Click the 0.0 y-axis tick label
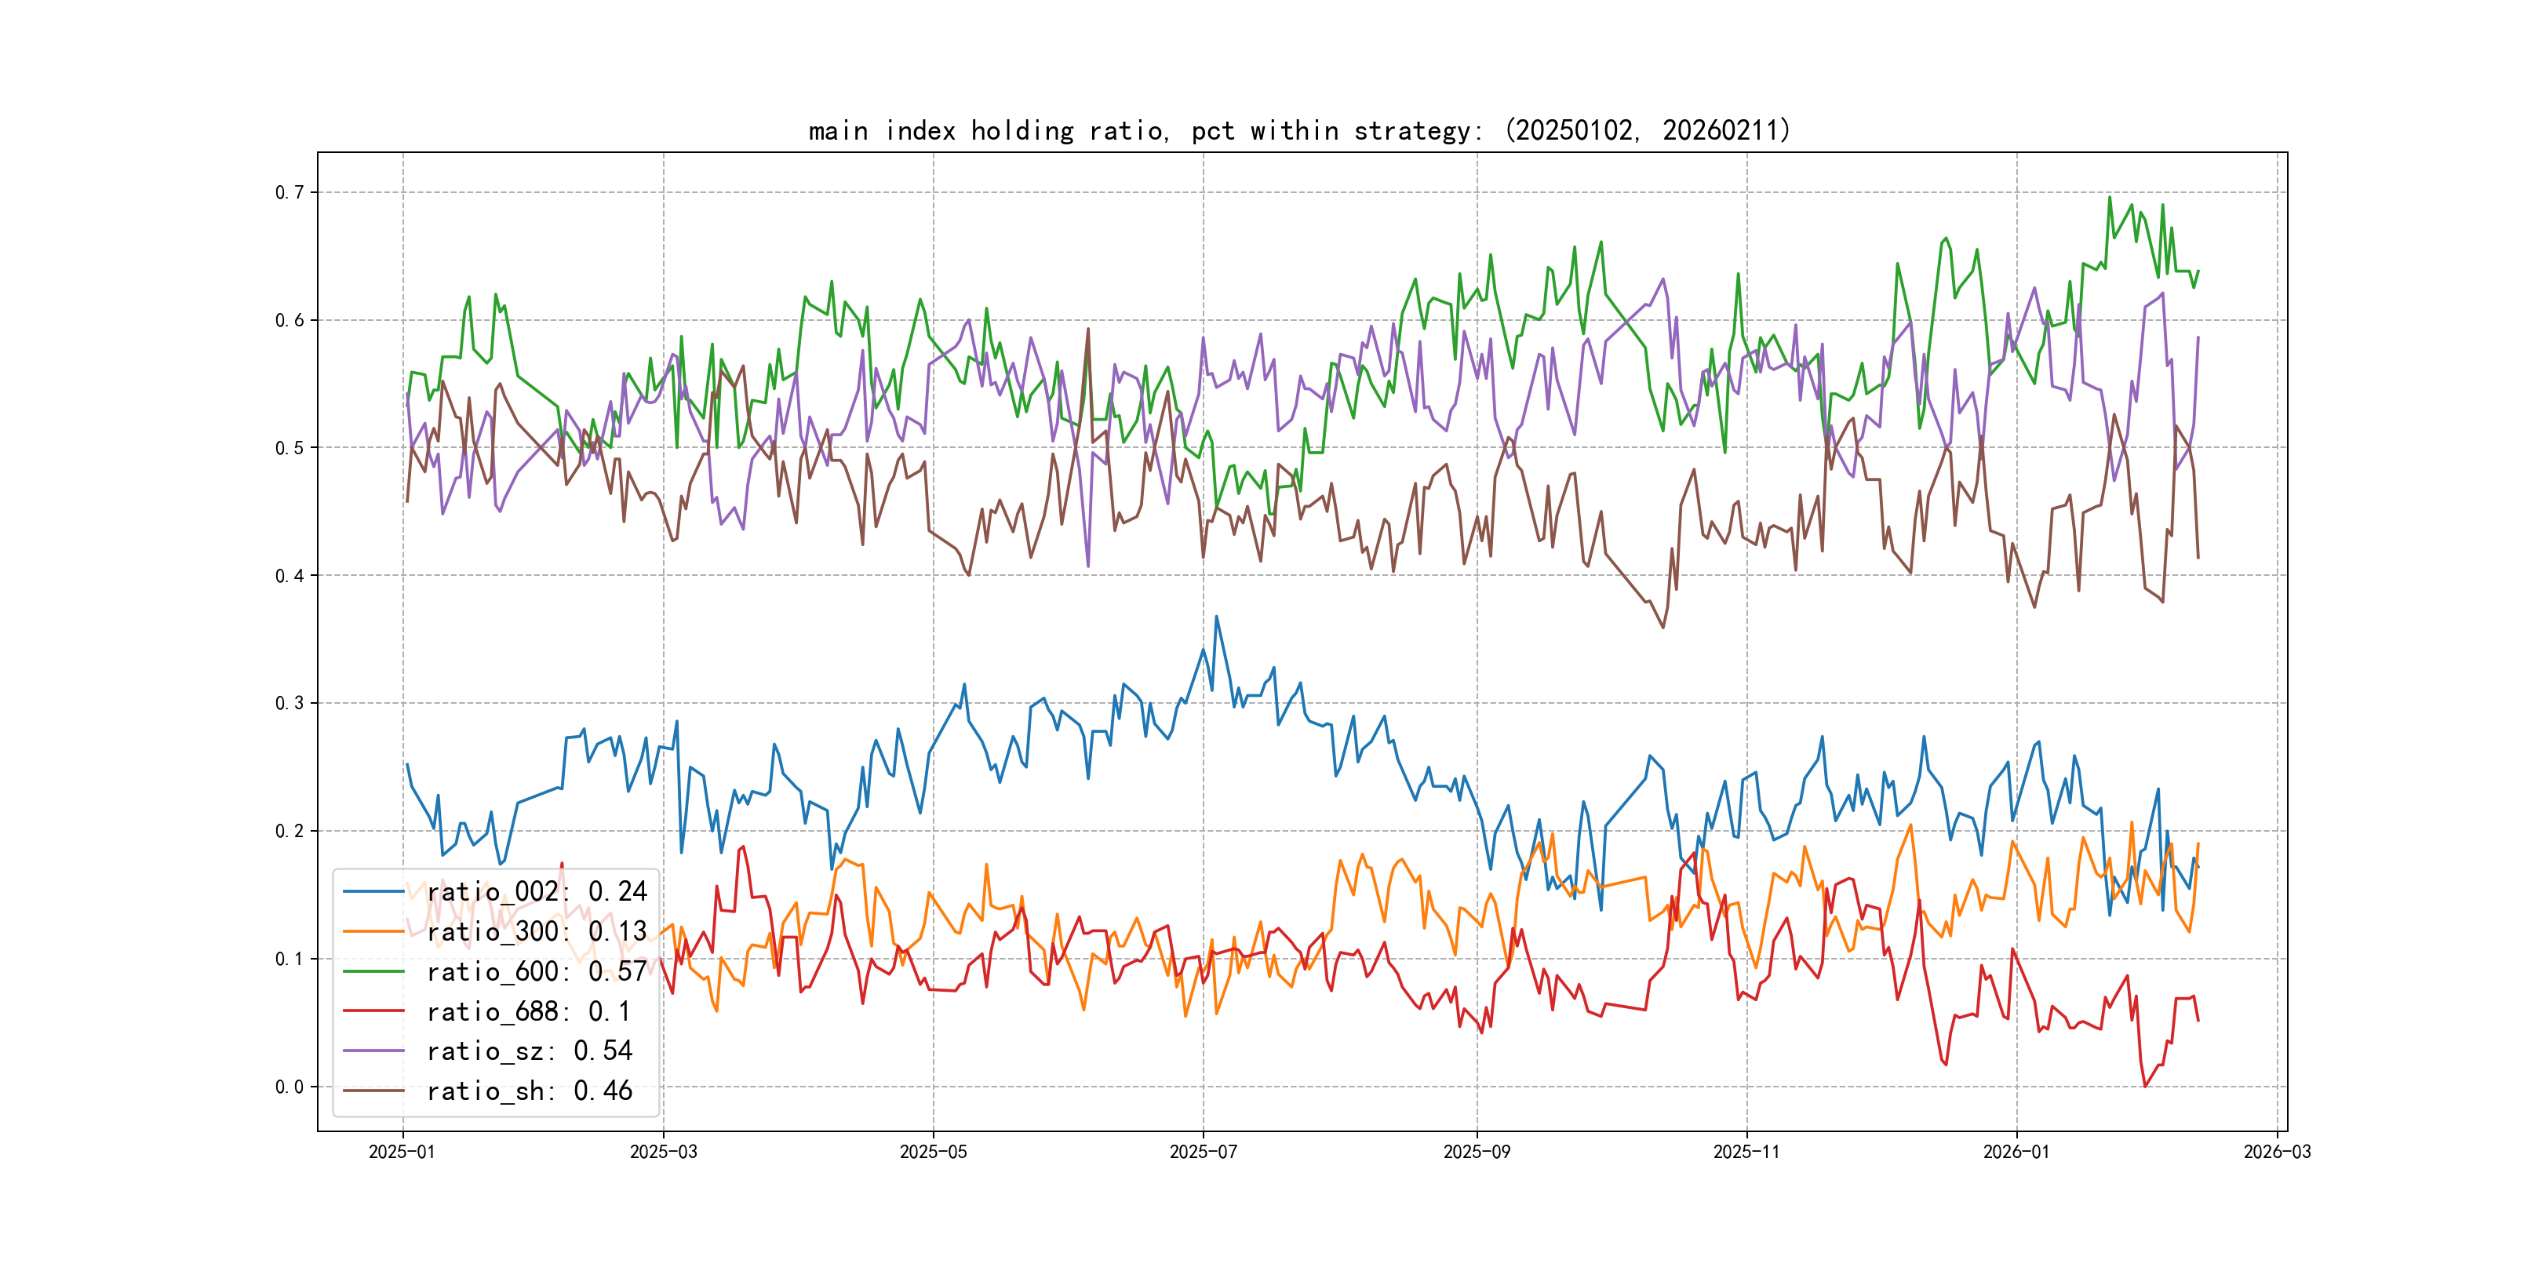 click(x=290, y=1087)
